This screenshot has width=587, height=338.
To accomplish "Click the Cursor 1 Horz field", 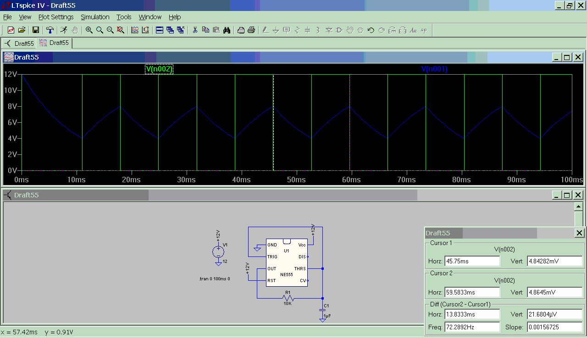I will pos(472,261).
